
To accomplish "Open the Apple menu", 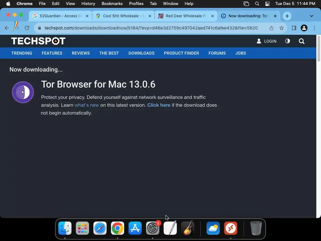I will pyautogui.click(x=8, y=4).
